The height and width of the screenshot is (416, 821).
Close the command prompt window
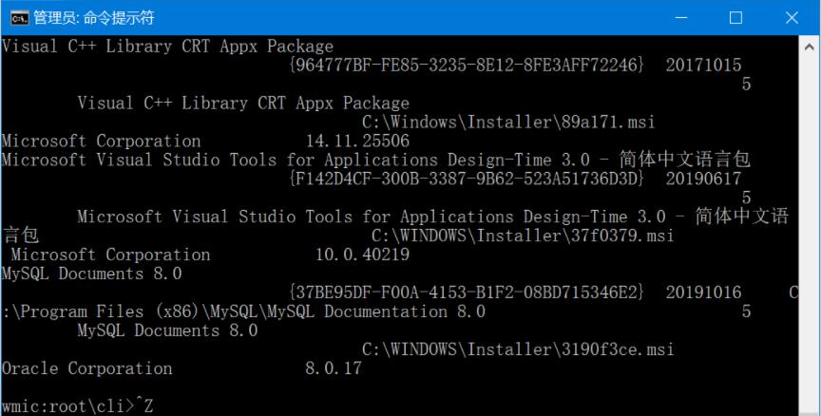[792, 18]
